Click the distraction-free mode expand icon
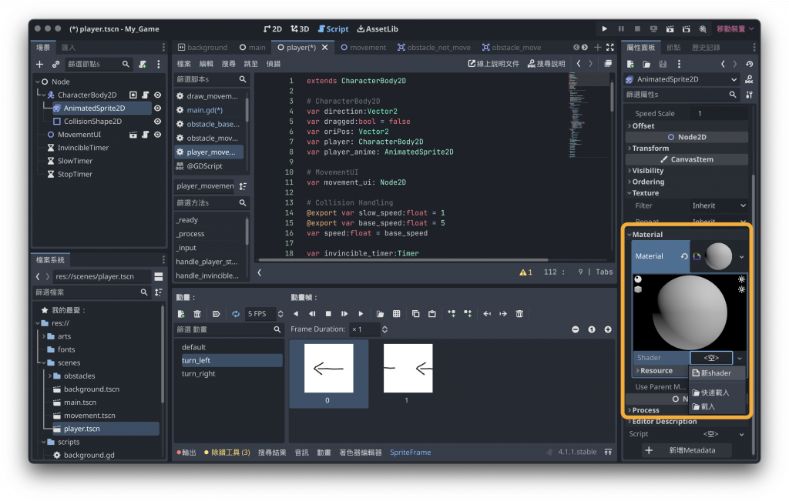This screenshot has width=789, height=501. tap(610, 47)
